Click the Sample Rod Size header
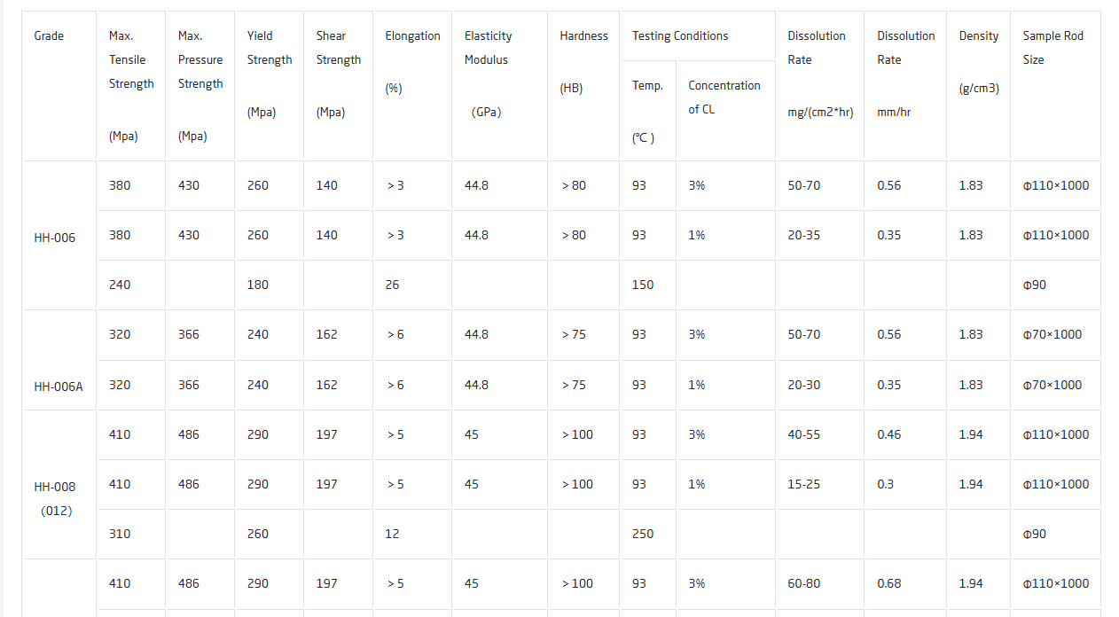Viewport: 1119px width, 617px height. (1055, 86)
